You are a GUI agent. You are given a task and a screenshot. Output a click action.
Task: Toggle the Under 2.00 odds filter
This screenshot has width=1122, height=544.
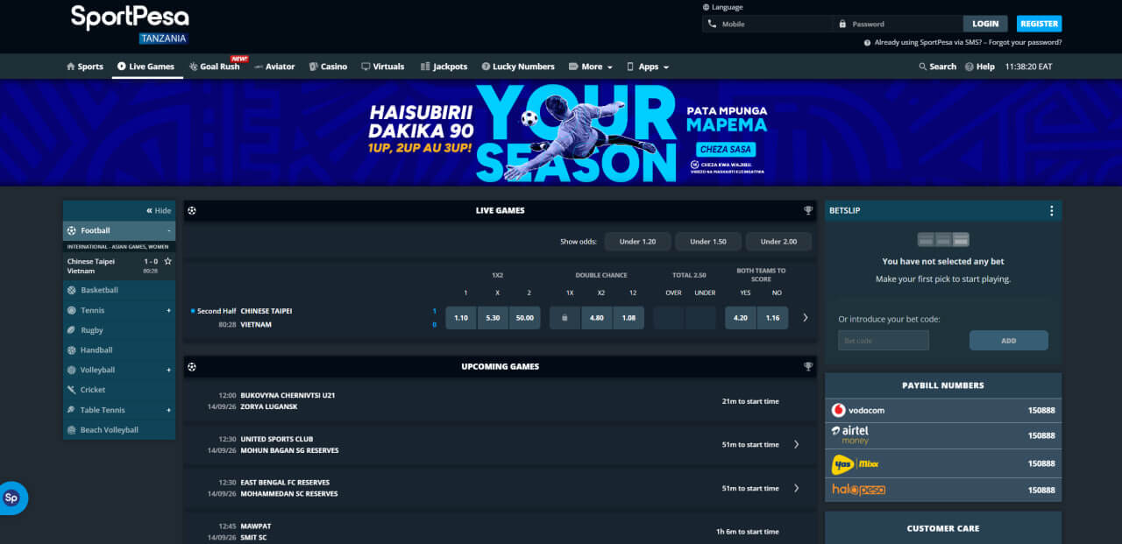(778, 242)
